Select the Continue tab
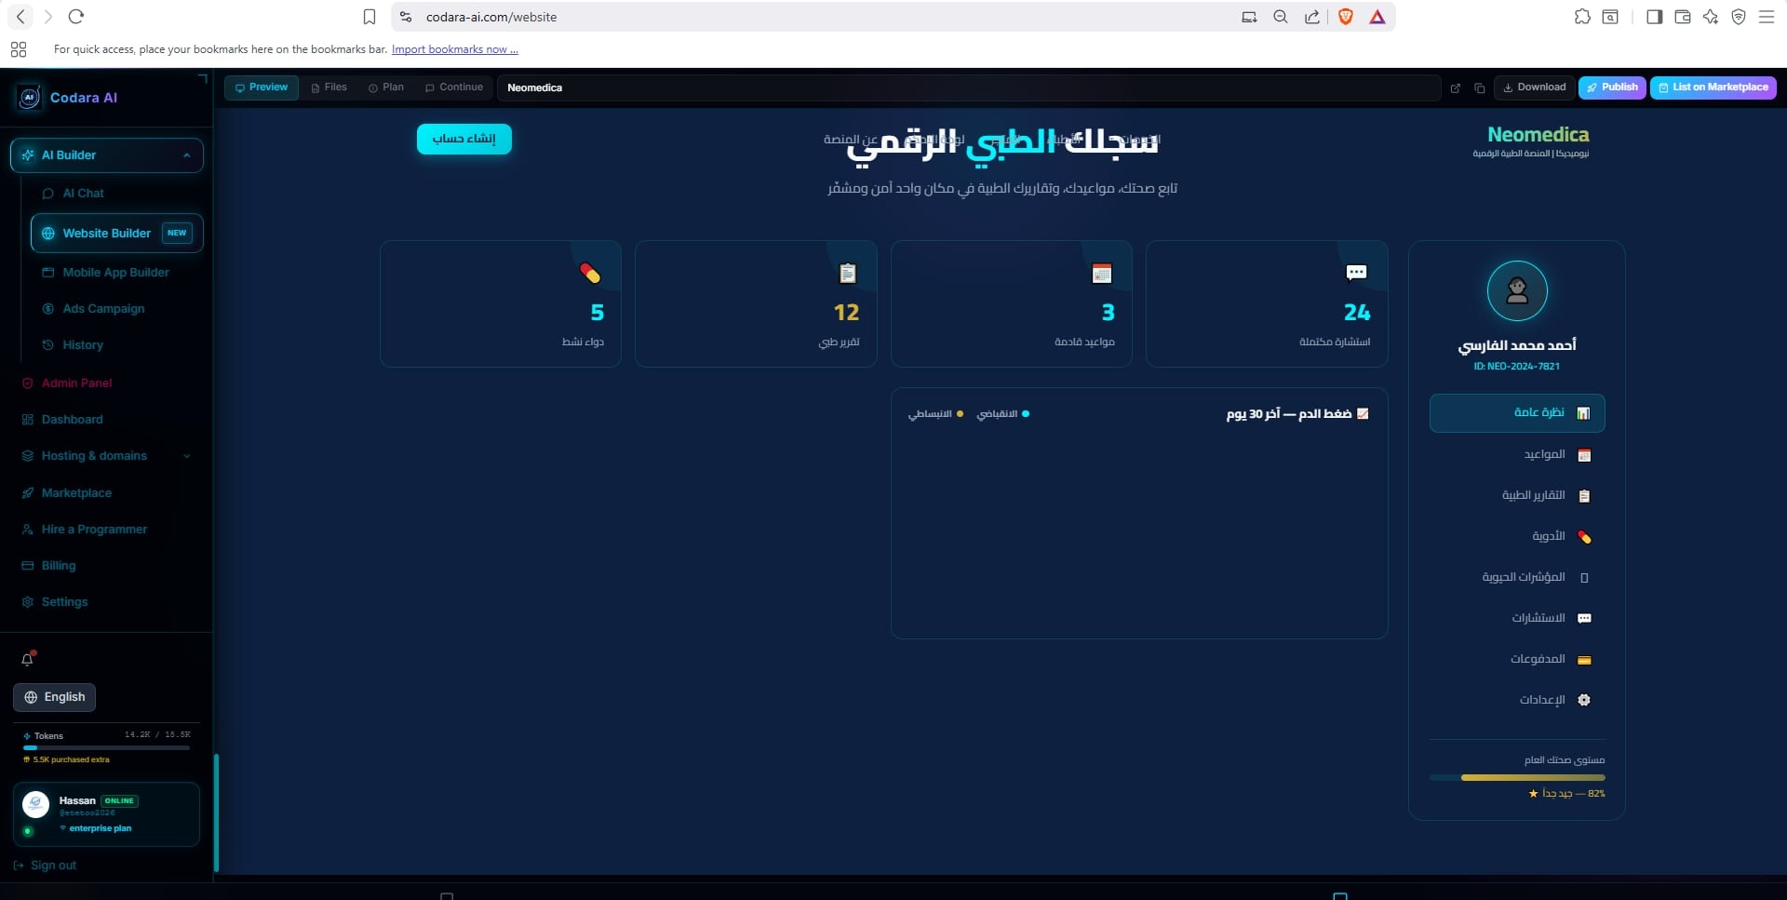Viewport: 1787px width, 900px height. [454, 87]
